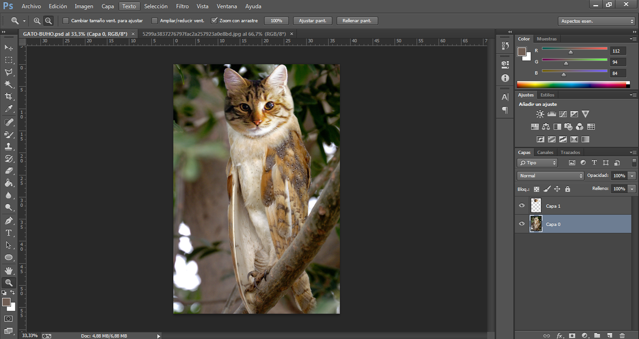639x339 pixels.
Task: Switch to the Canales tab
Action: point(545,153)
